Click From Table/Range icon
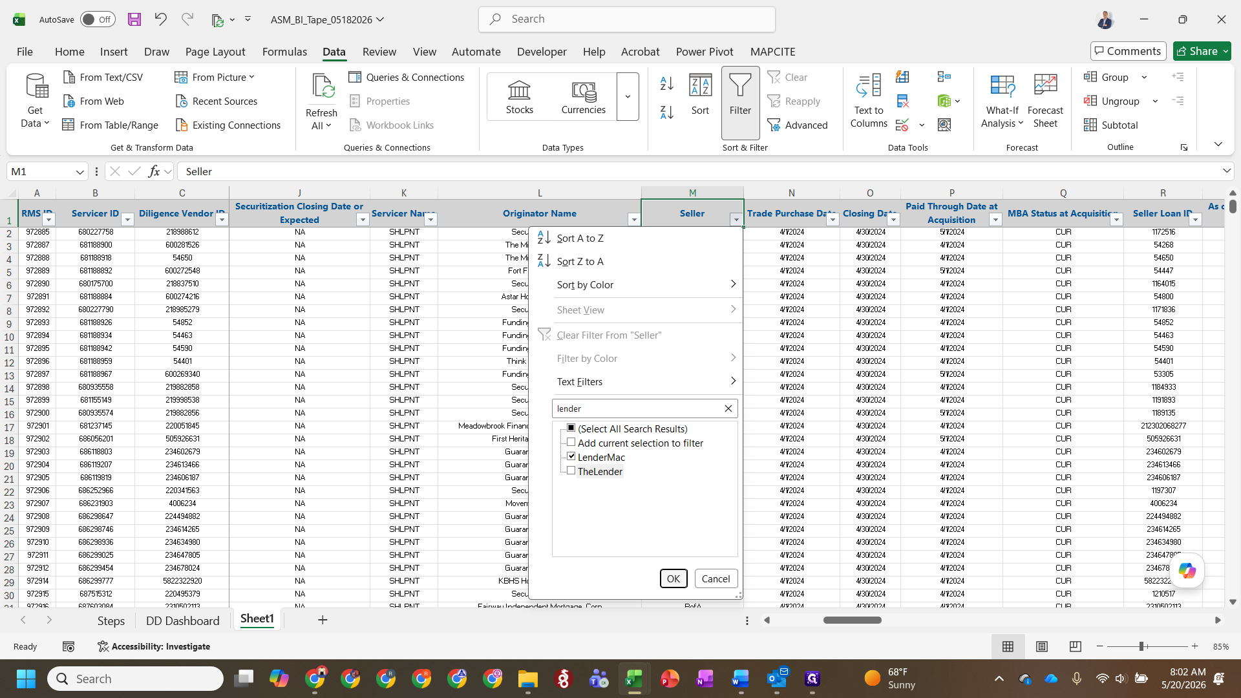The width and height of the screenshot is (1241, 698). click(x=68, y=125)
